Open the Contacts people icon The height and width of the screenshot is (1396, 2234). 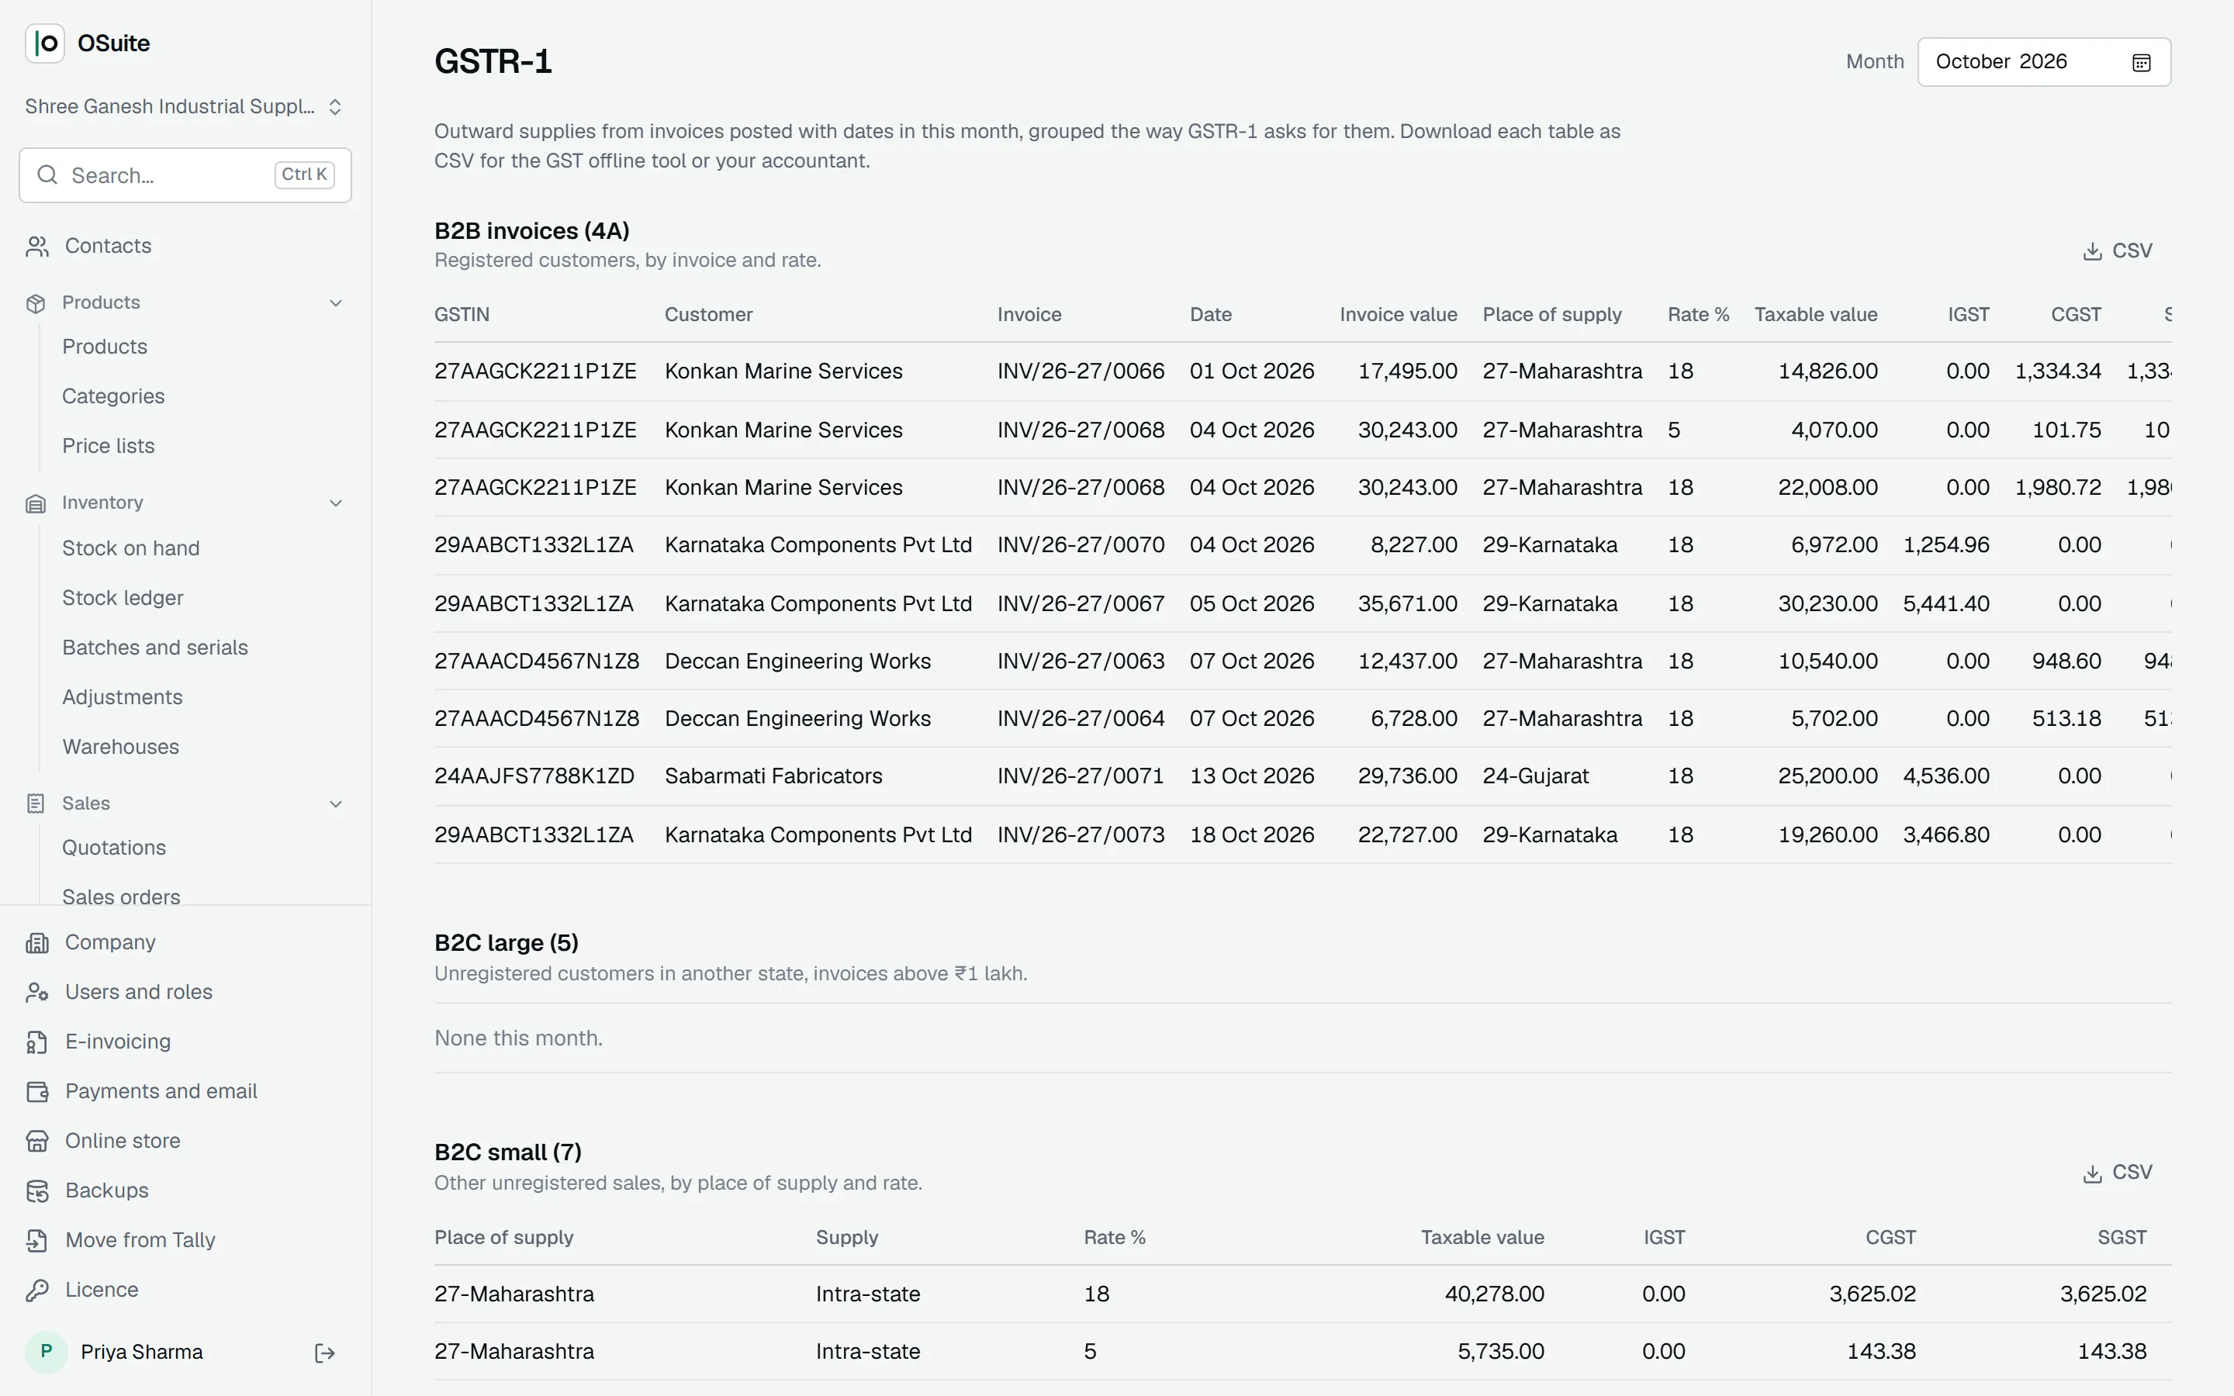(37, 247)
